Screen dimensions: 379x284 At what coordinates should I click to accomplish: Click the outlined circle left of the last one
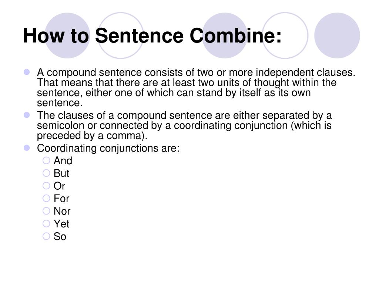[285, 35]
